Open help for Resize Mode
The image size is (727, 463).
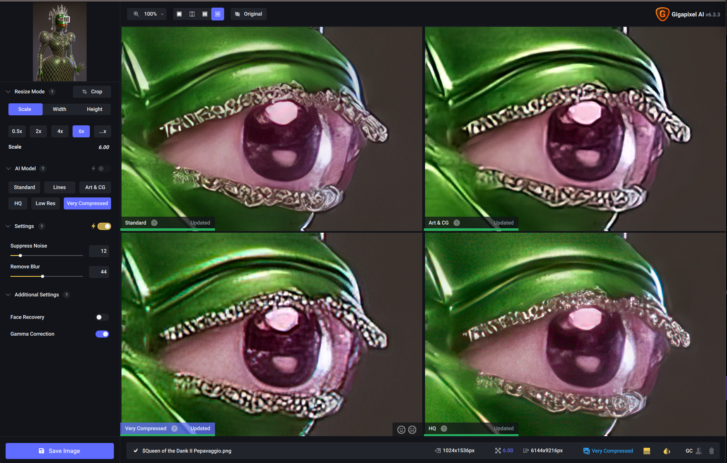coord(52,92)
